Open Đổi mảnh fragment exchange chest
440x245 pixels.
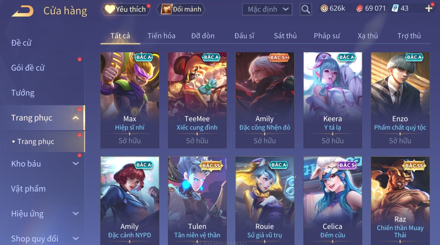(x=181, y=9)
